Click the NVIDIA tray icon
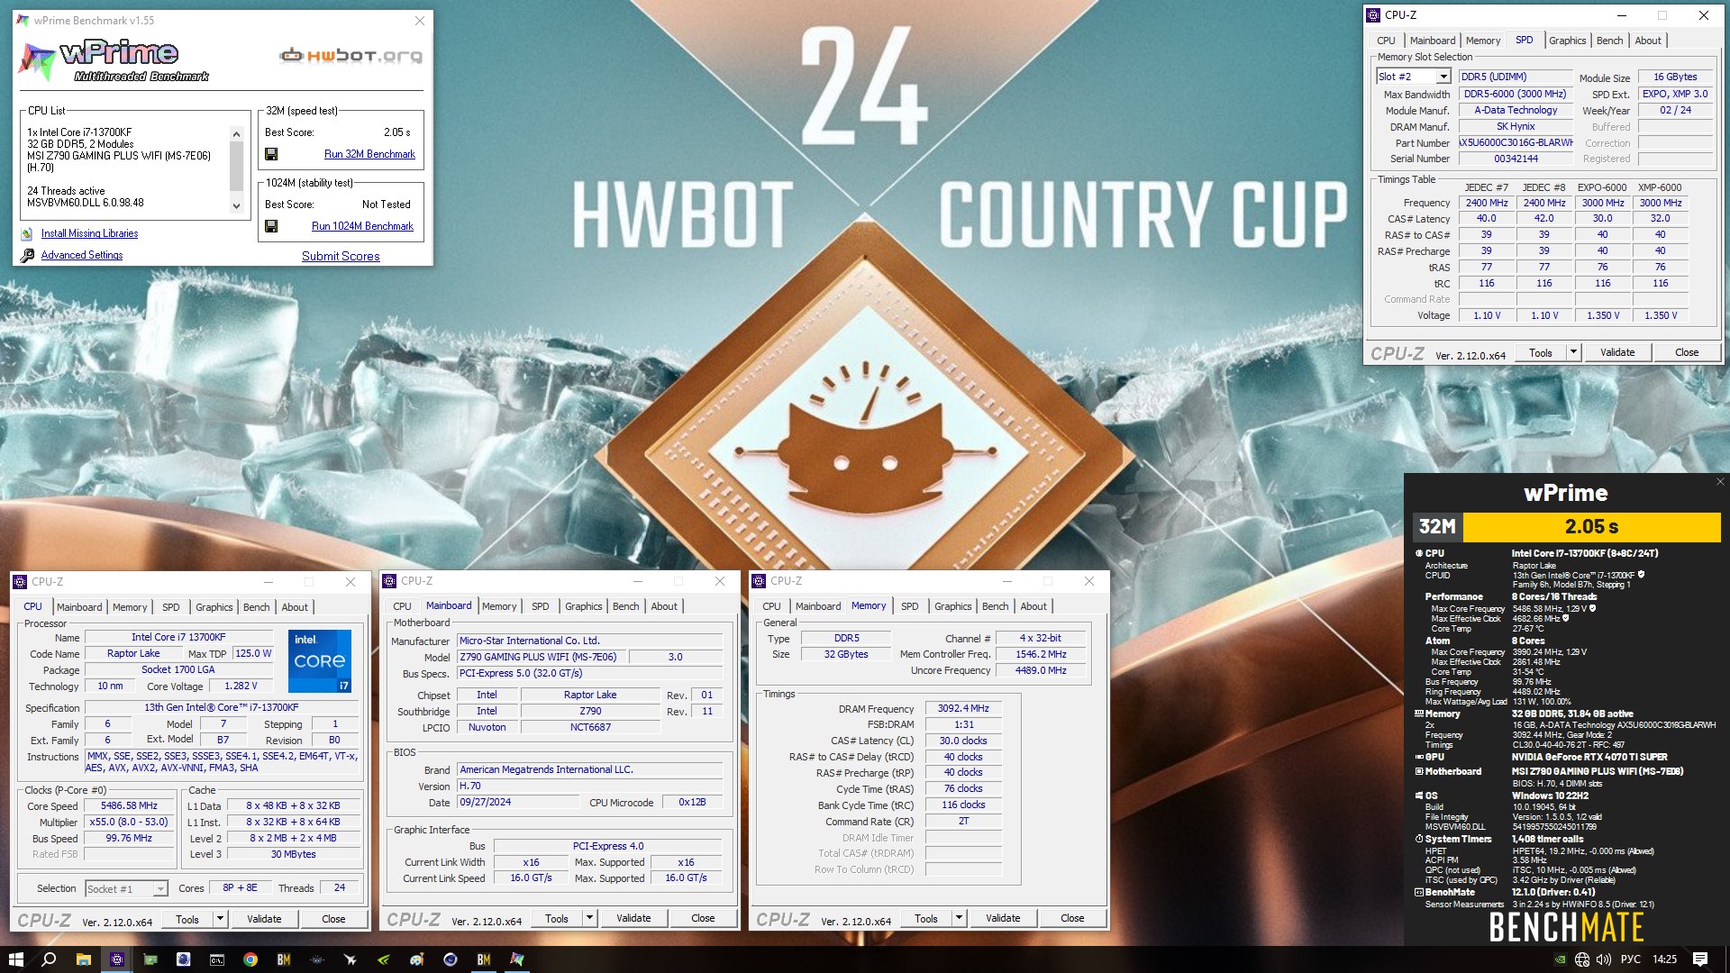Image resolution: width=1730 pixels, height=973 pixels. (1560, 959)
